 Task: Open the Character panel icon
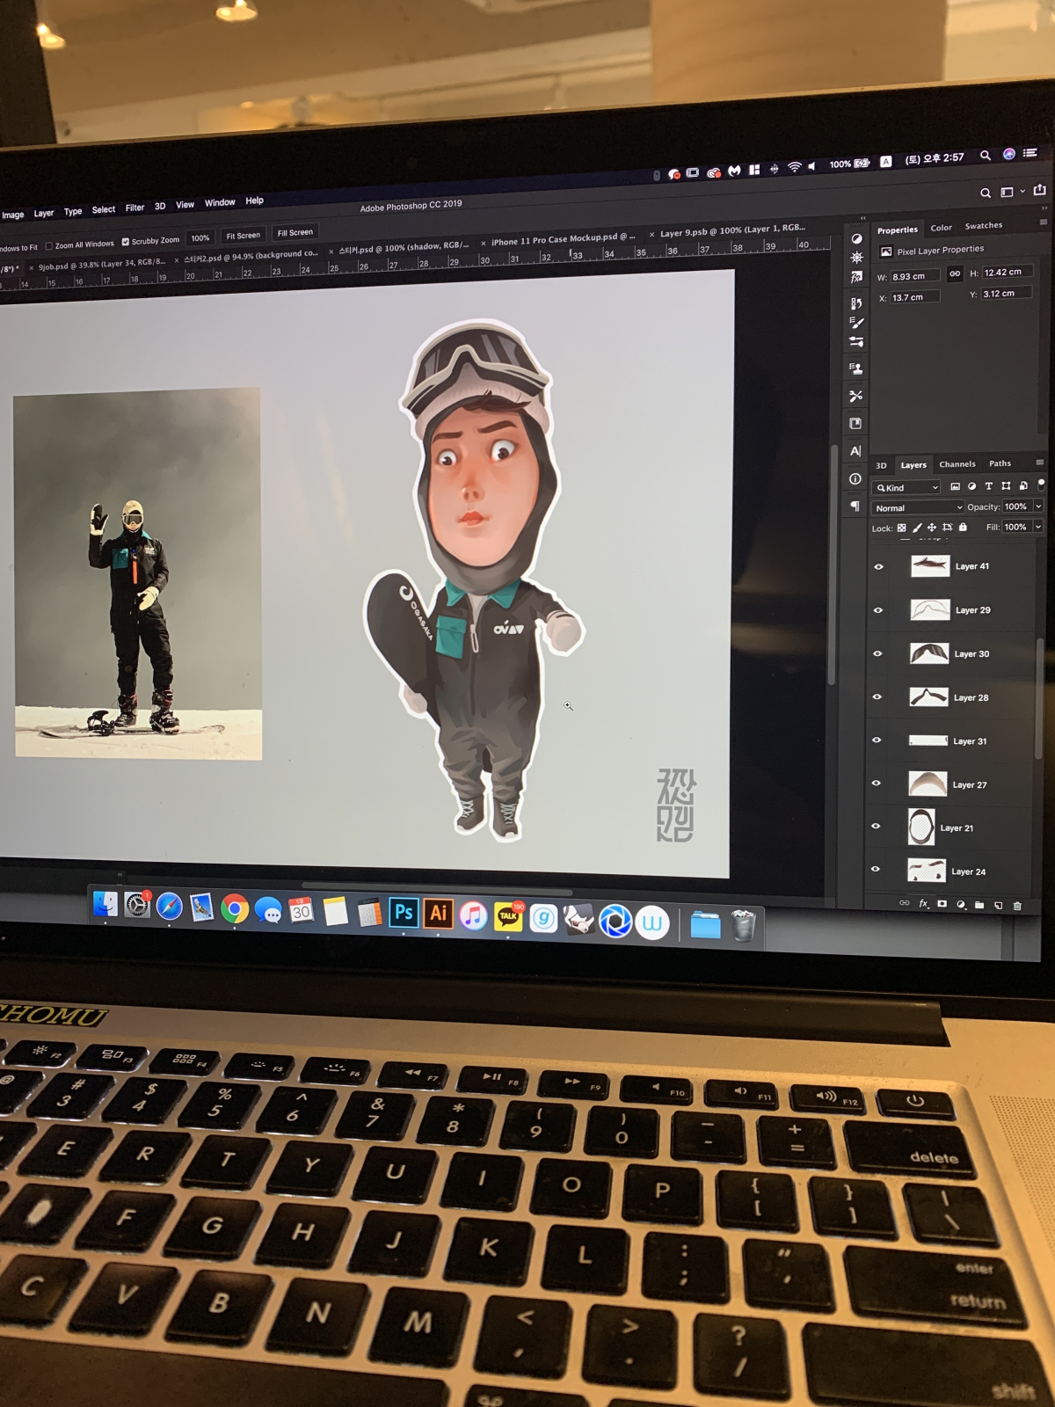[x=855, y=451]
